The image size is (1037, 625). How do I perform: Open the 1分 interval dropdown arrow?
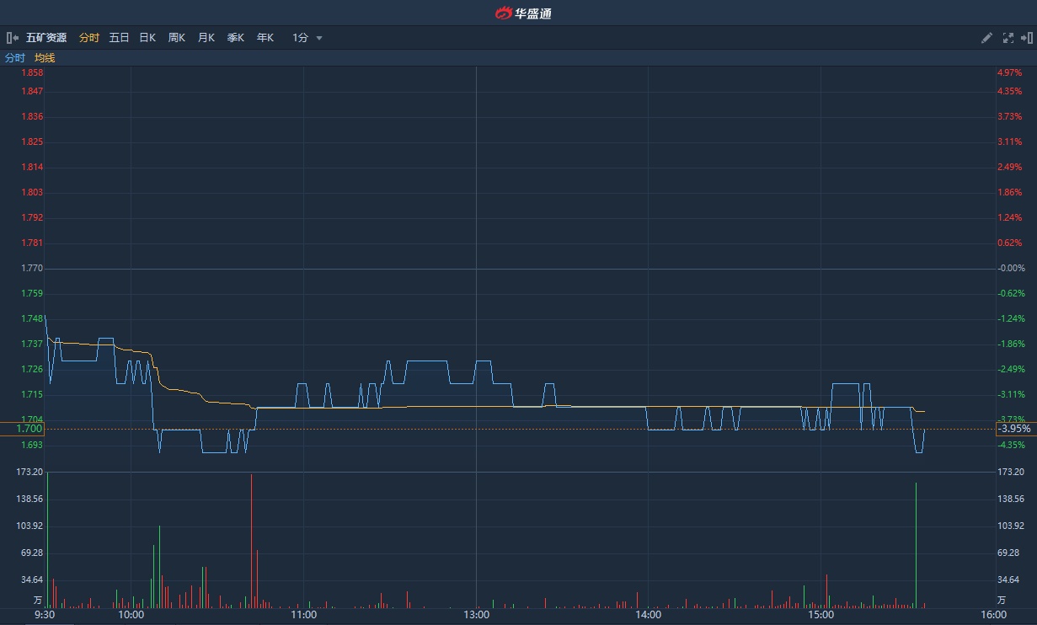319,38
